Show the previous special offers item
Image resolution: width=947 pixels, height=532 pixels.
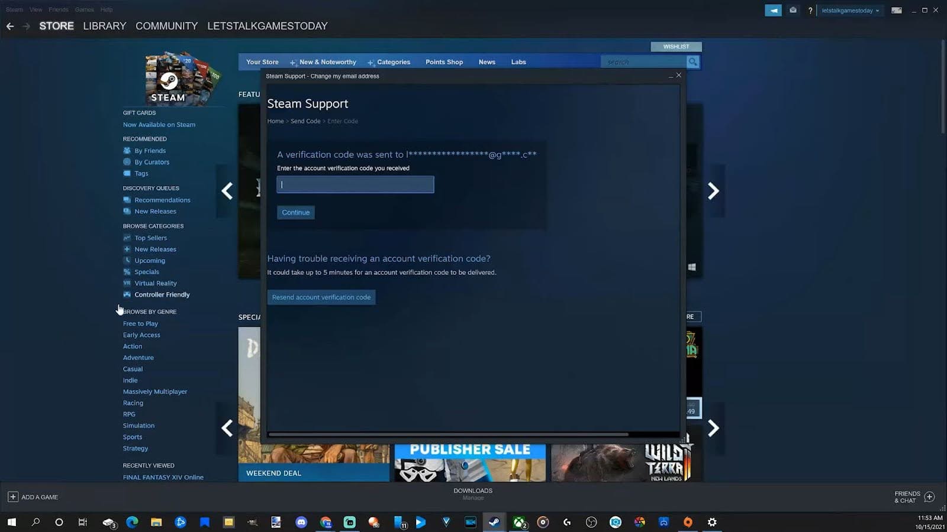(227, 428)
